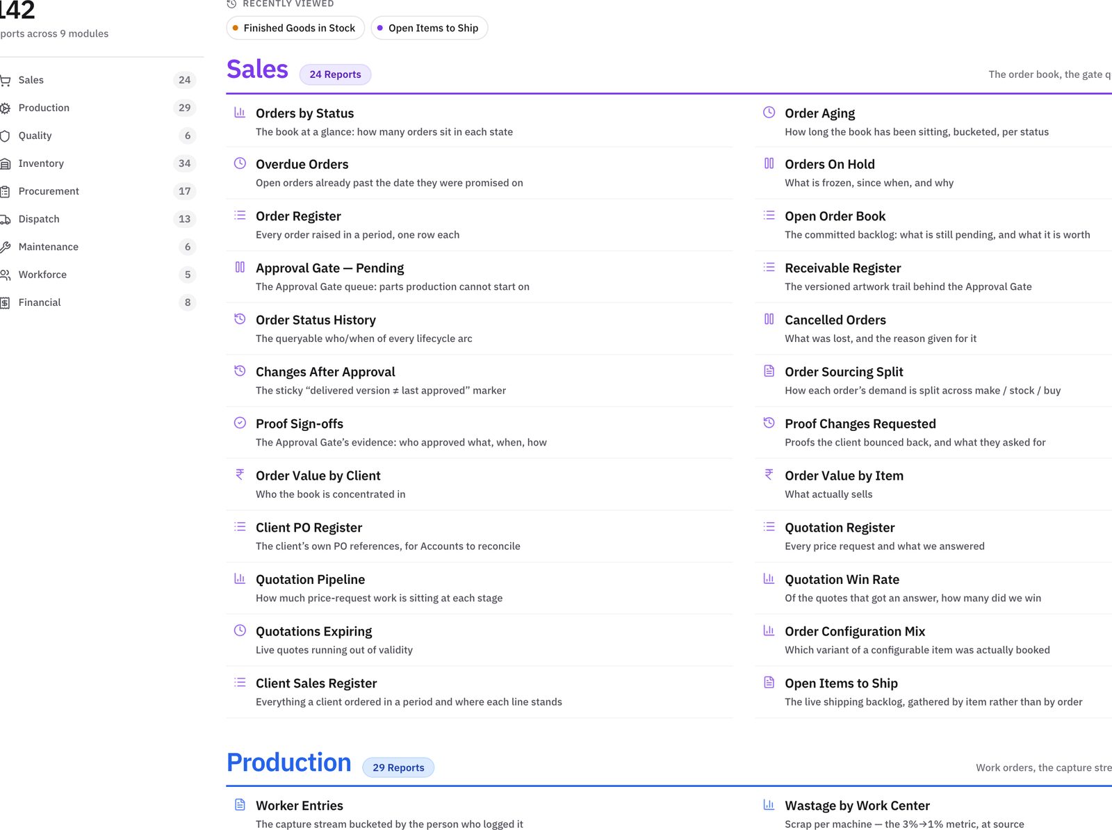The height and width of the screenshot is (830, 1112).
Task: Jump to Dispatch module in sidebar
Action: (98, 219)
